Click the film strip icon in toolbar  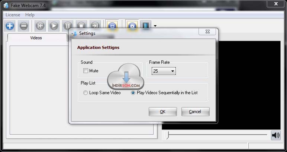coord(146,26)
